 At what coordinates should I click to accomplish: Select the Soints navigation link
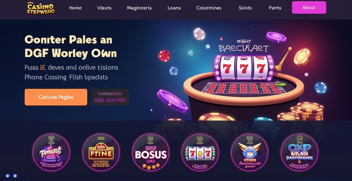point(245,8)
